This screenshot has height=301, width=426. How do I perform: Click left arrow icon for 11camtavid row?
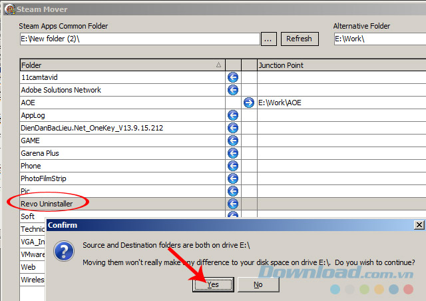click(x=233, y=77)
